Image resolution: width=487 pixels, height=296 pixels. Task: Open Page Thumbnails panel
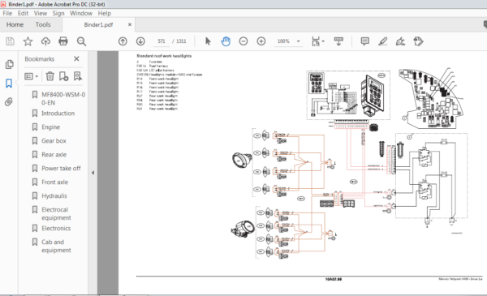9,64
